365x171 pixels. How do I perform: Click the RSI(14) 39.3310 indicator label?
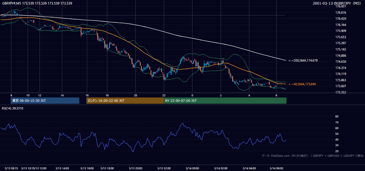point(12,108)
